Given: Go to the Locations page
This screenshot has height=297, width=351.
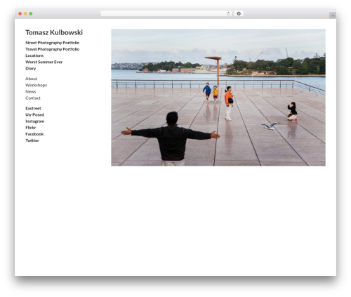Looking at the screenshot, I should [x=34, y=55].
